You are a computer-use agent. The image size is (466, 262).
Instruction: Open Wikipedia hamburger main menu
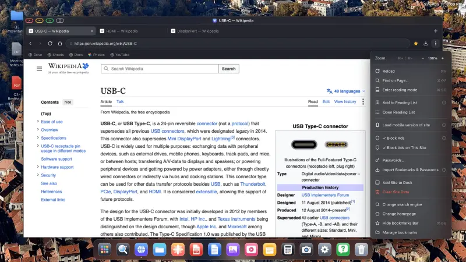click(39, 69)
